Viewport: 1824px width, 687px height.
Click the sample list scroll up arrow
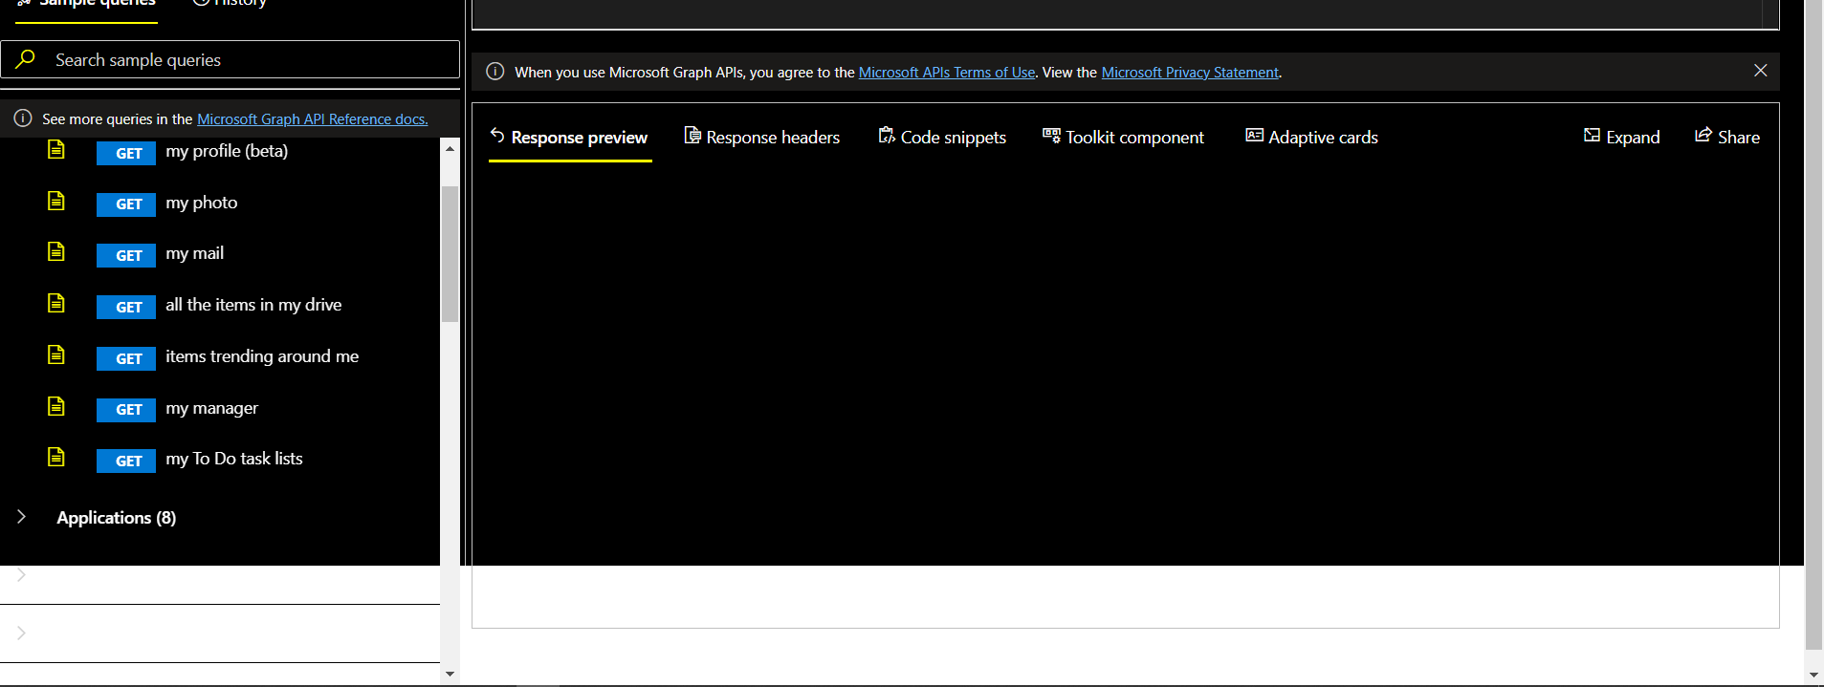tap(450, 149)
